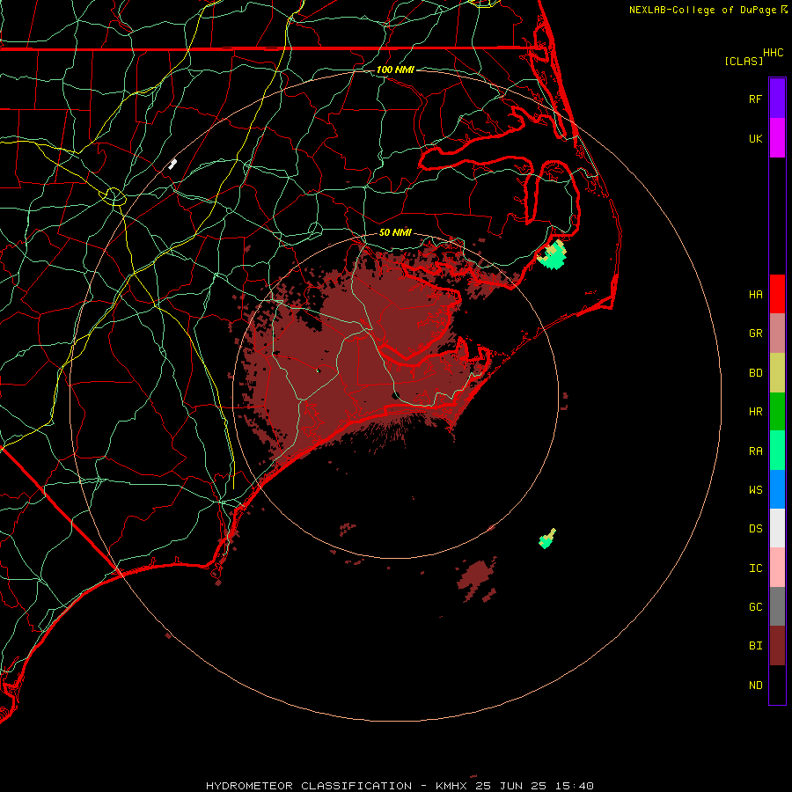Click the GR pink legend swatch

pos(777,334)
